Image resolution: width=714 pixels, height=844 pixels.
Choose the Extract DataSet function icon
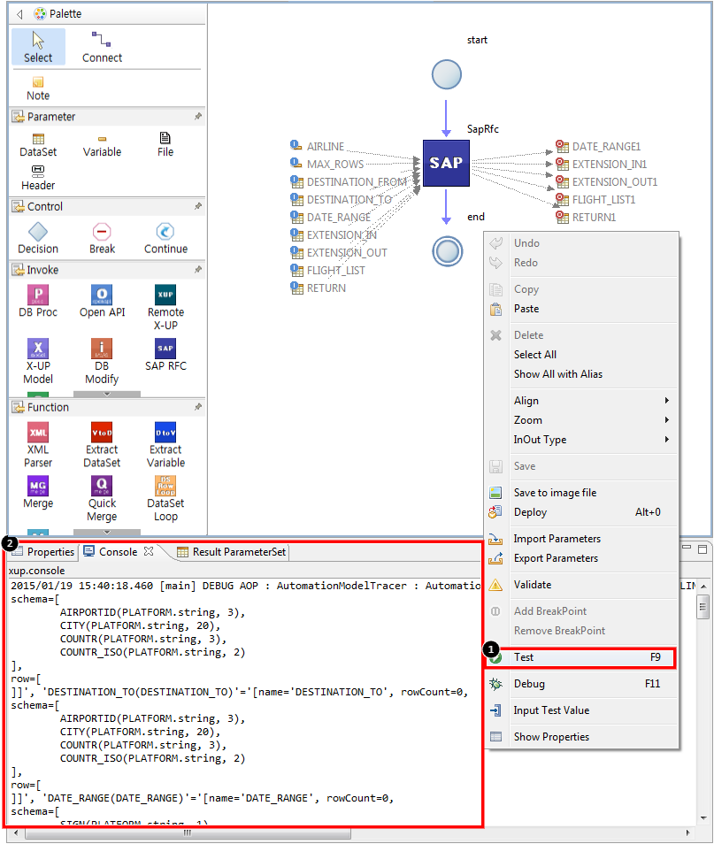[102, 445]
